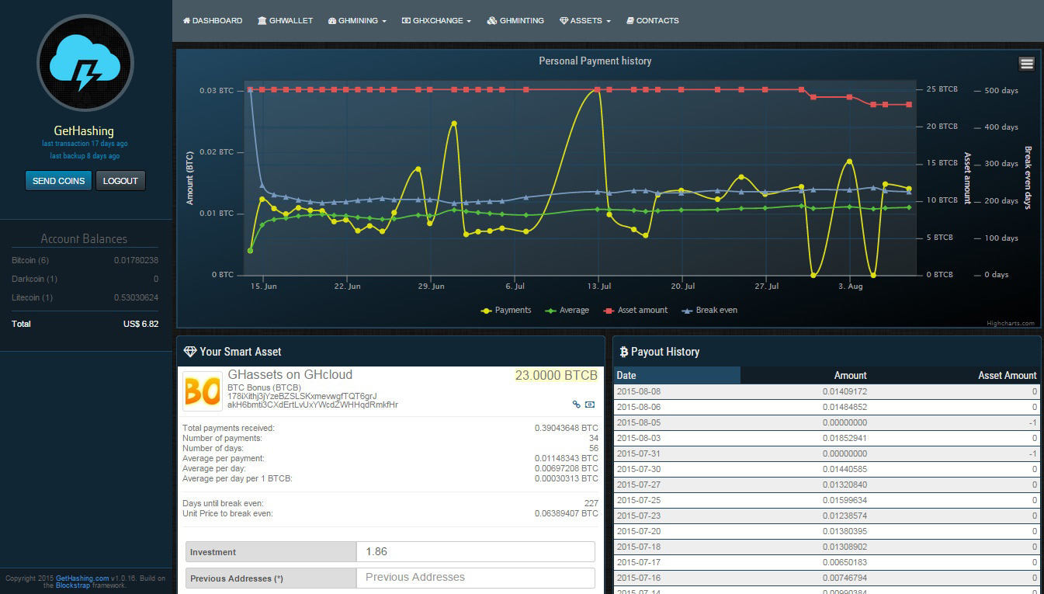Open the chart hamburger export menu
Image resolution: width=1044 pixels, height=594 pixels.
click(1027, 64)
